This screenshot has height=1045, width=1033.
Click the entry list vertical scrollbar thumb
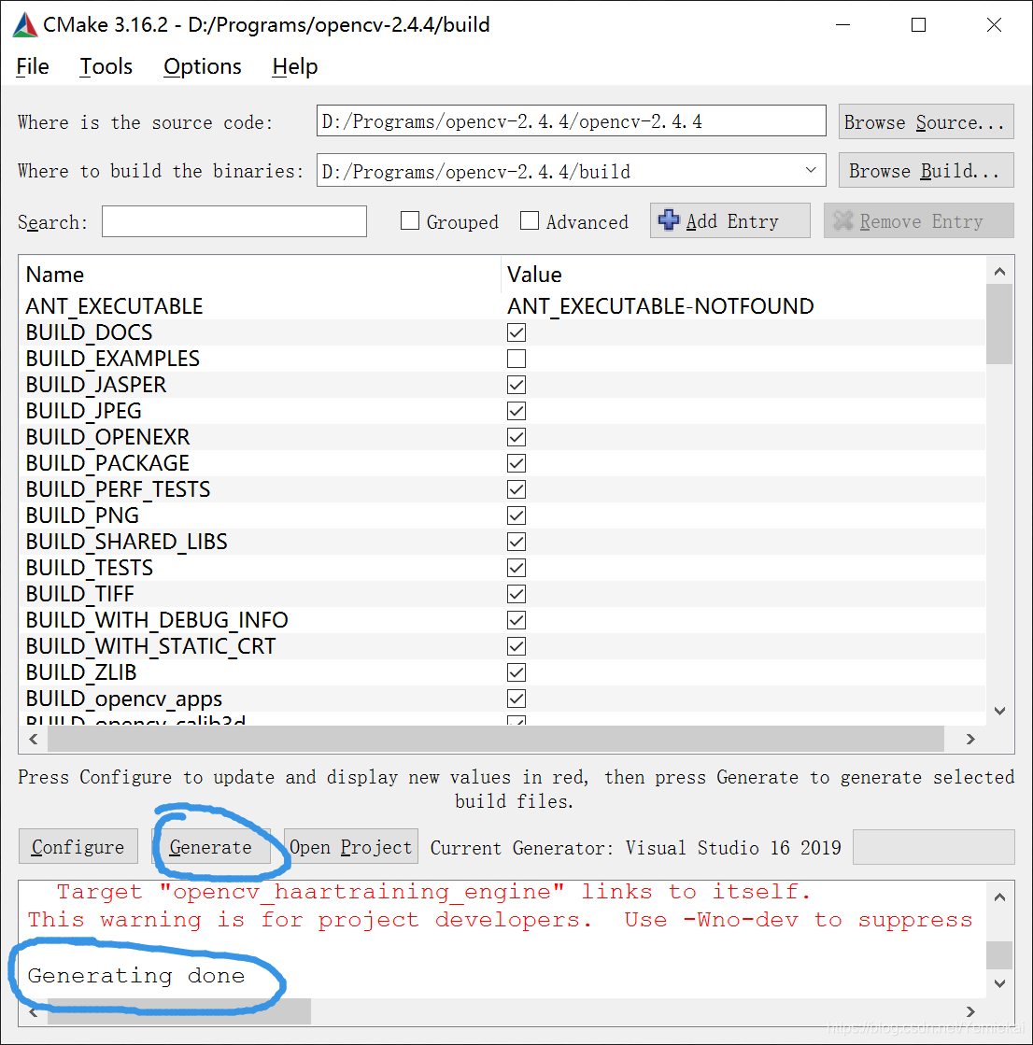(999, 324)
